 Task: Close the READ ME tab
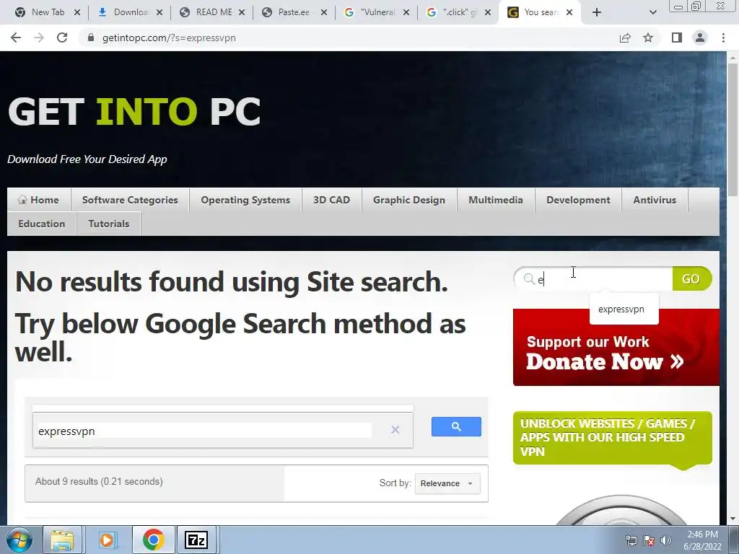242,12
